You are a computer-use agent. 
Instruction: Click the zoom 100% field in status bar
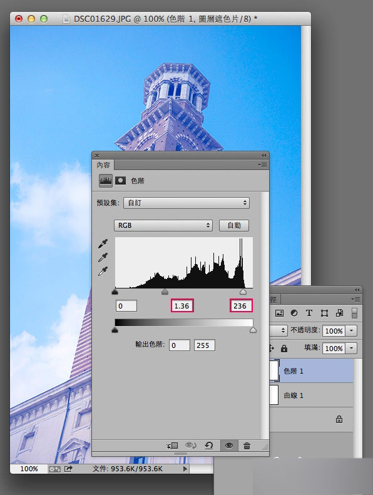click(29, 469)
